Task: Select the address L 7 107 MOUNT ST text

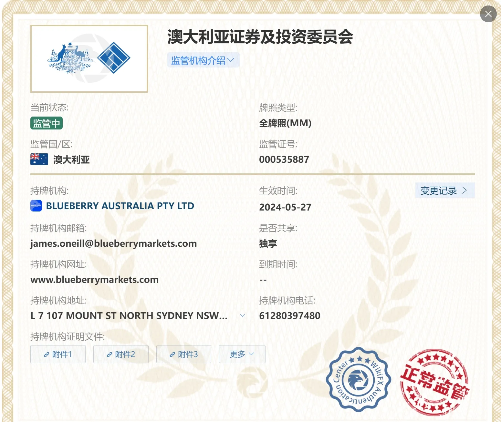Action: coord(129,316)
